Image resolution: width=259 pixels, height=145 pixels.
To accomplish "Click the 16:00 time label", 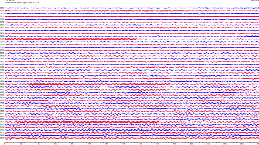I will (x=2, y=98).
